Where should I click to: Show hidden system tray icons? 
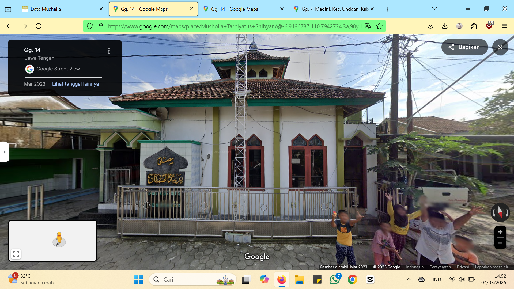409,279
